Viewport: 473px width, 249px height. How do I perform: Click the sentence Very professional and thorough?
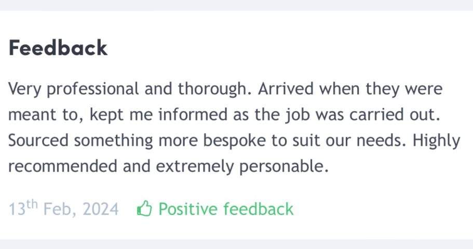pyautogui.click(x=130, y=89)
